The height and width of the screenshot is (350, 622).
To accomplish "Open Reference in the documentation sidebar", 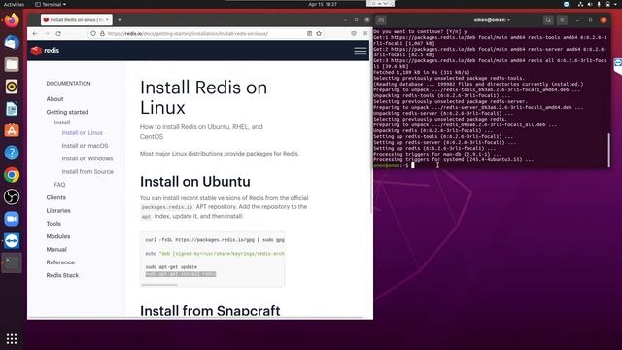I will (x=60, y=262).
